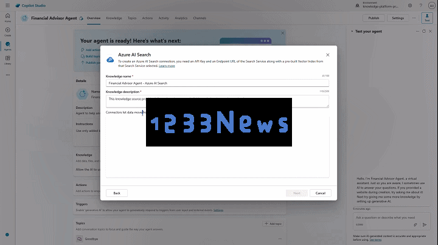Close the Azure AI Search dialog

328,55
